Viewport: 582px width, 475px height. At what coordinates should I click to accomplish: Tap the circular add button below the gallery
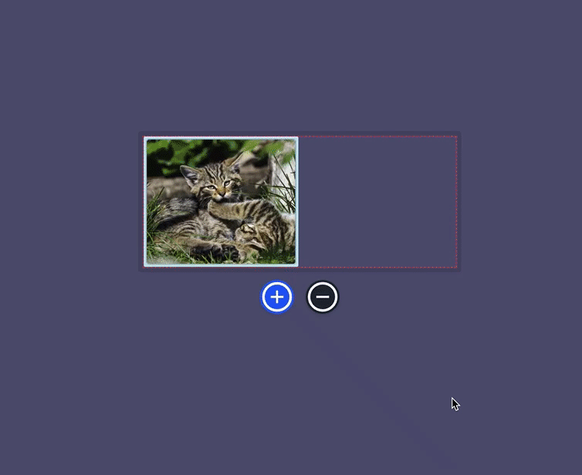[277, 297]
